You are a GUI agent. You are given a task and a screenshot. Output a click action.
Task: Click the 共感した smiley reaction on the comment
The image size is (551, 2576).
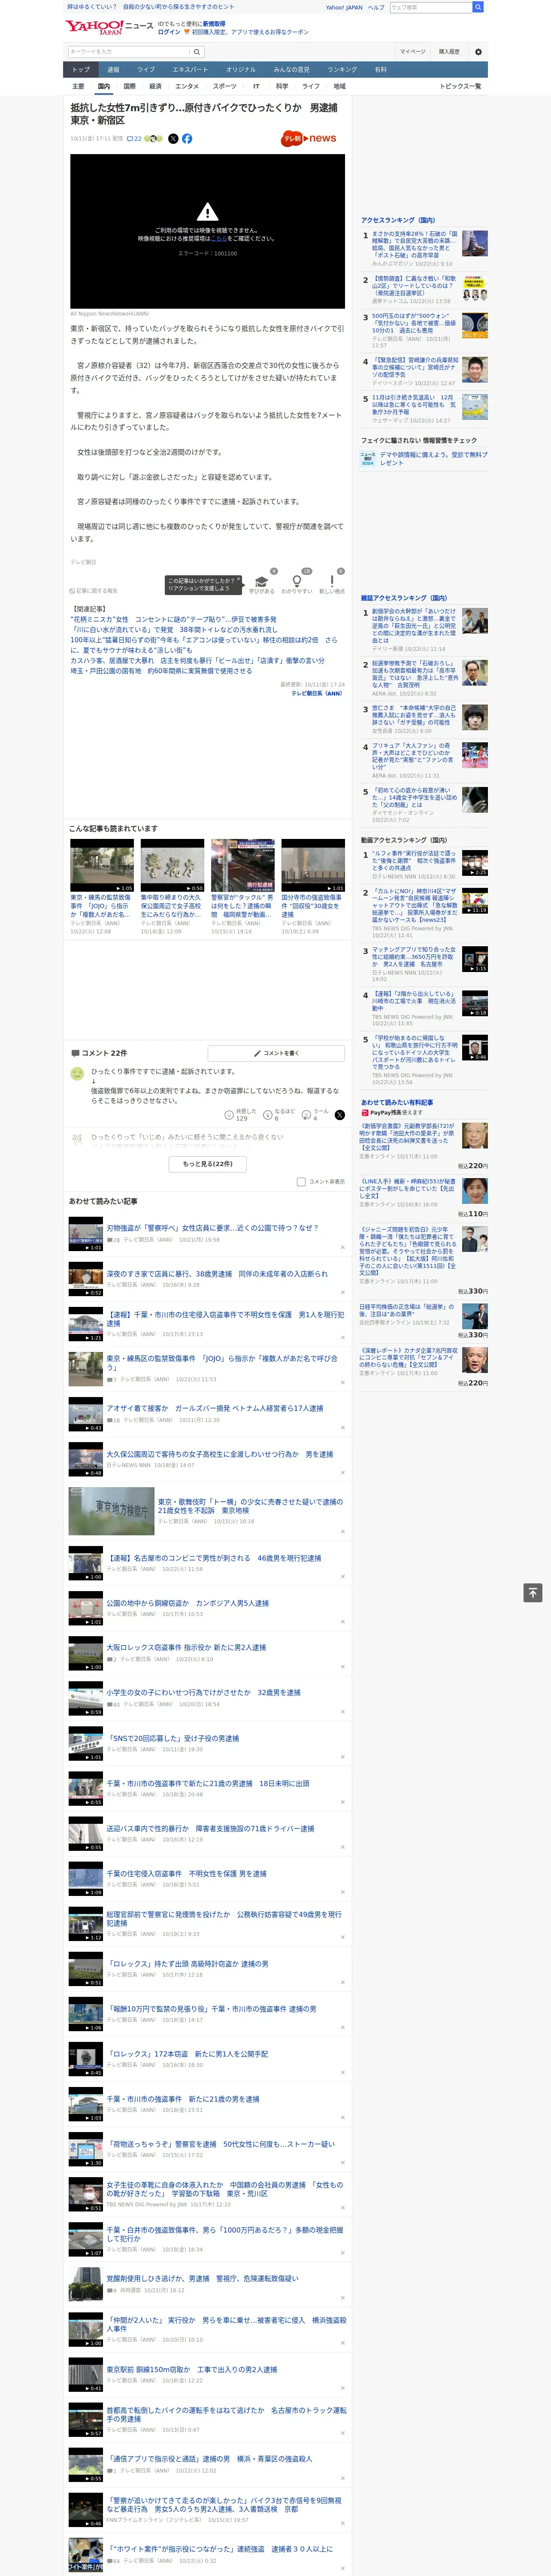(x=229, y=1115)
